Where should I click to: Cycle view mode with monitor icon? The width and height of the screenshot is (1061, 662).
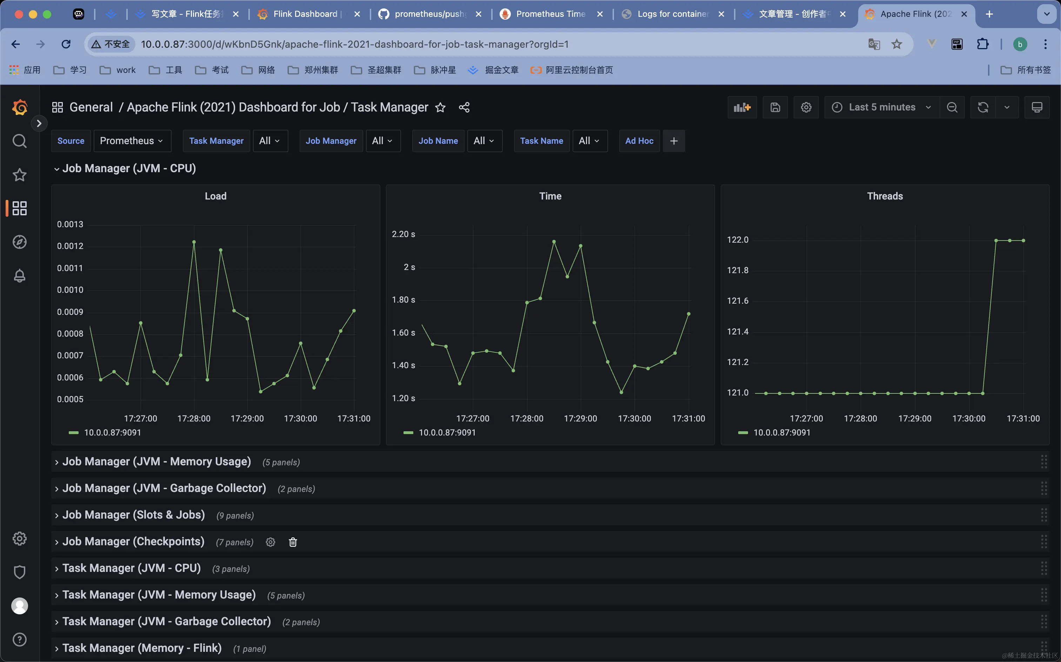(x=1036, y=107)
